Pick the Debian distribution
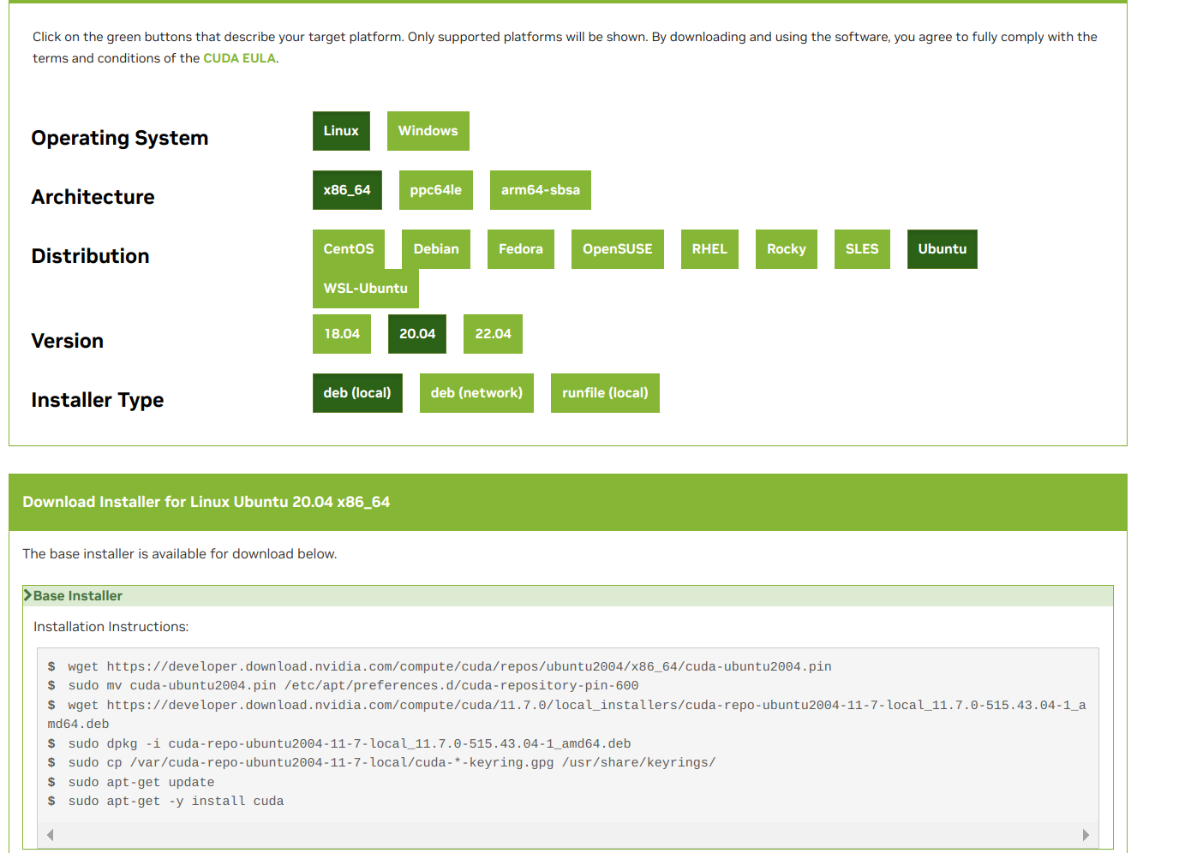Screen dimensions: 1191x853 tap(436, 249)
